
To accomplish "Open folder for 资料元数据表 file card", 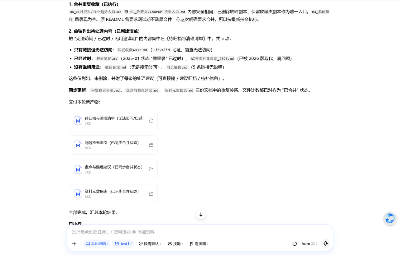I will 151,194.
